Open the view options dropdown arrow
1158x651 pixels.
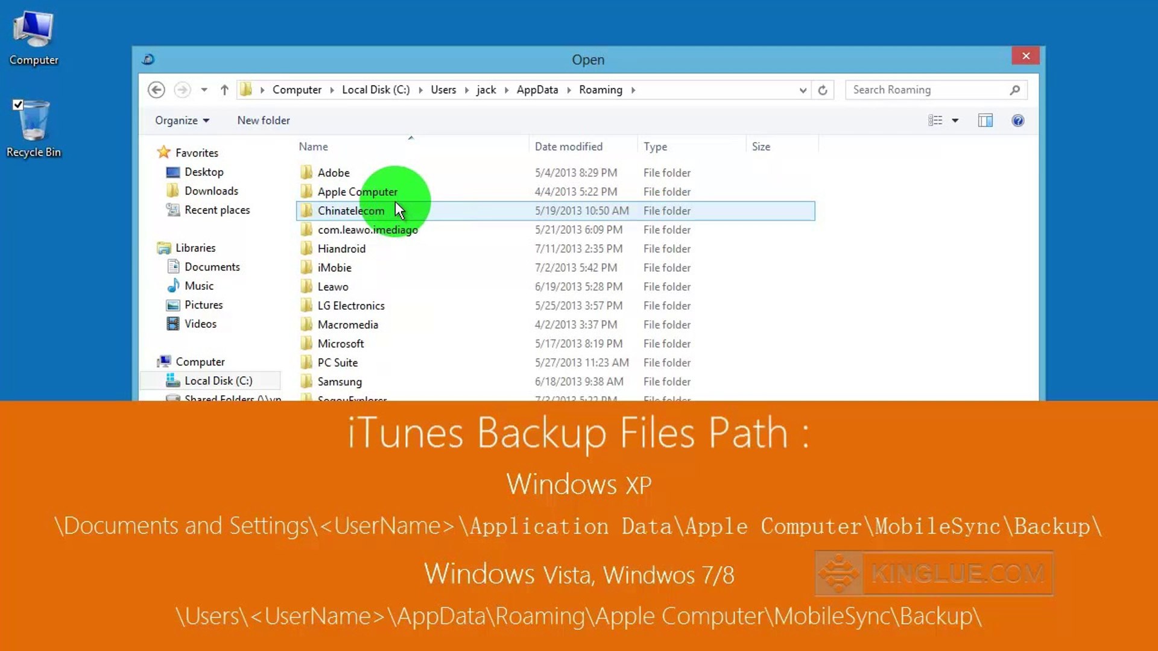955,121
